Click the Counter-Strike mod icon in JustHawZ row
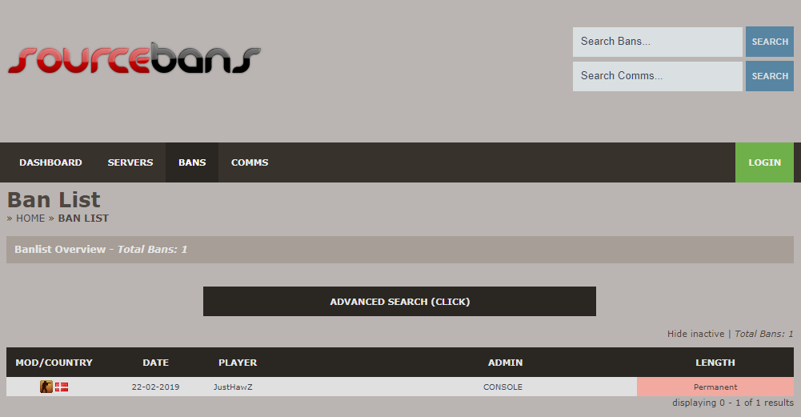Viewport: 801px width, 417px height. [46, 387]
